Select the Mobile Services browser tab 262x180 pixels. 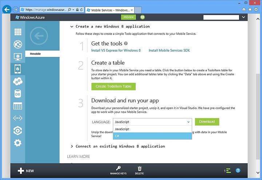110,10
